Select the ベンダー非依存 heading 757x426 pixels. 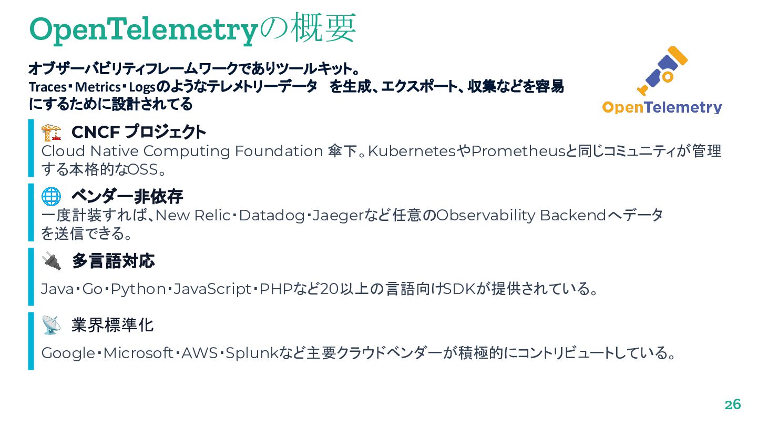127,197
